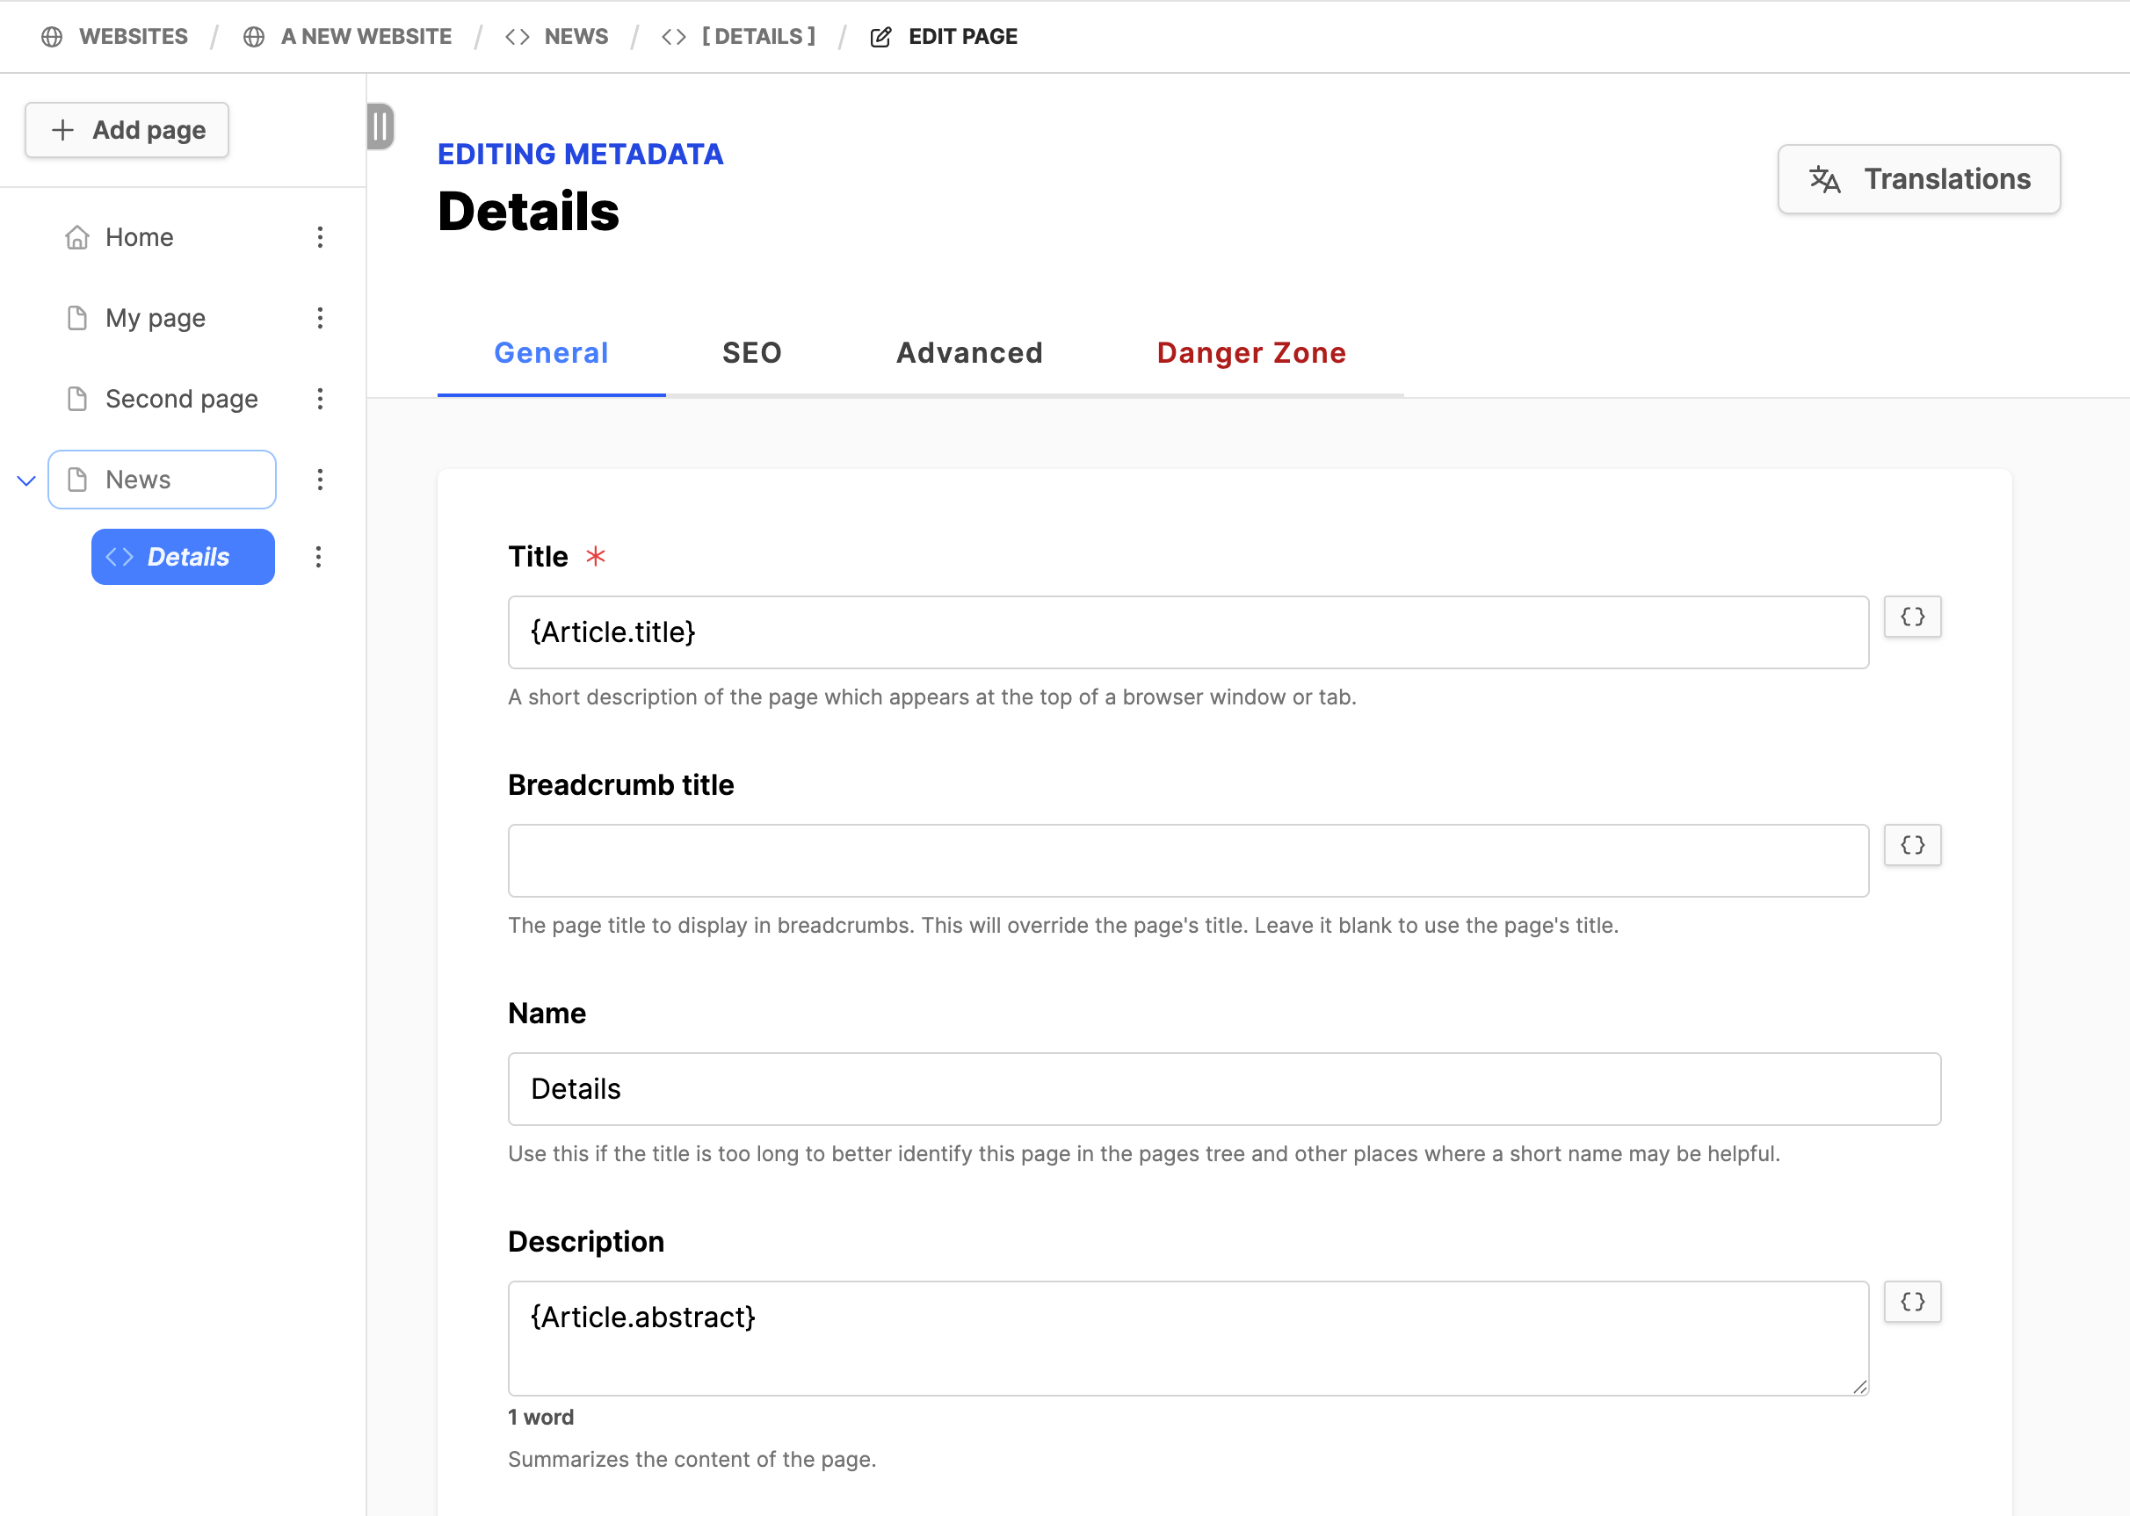Toggle the sidebar collapse handle

[380, 126]
